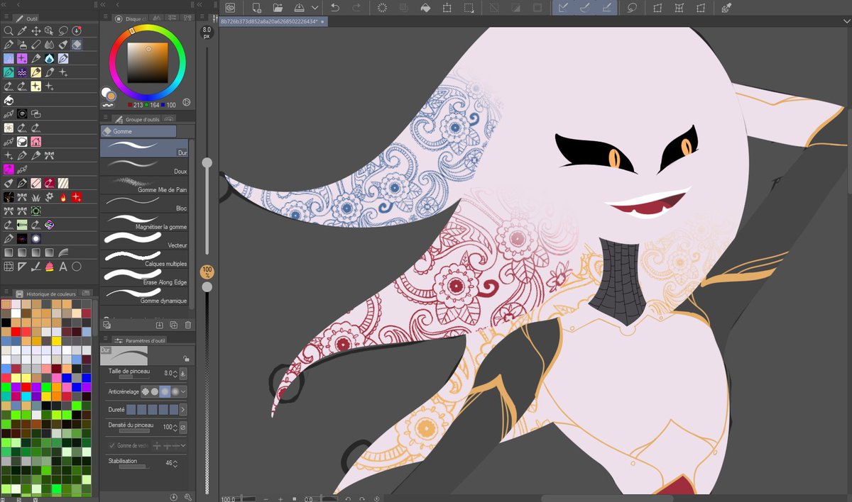The image size is (852, 502).
Task: Click the eyedropper gear icon in top toolbar
Action: click(726, 8)
